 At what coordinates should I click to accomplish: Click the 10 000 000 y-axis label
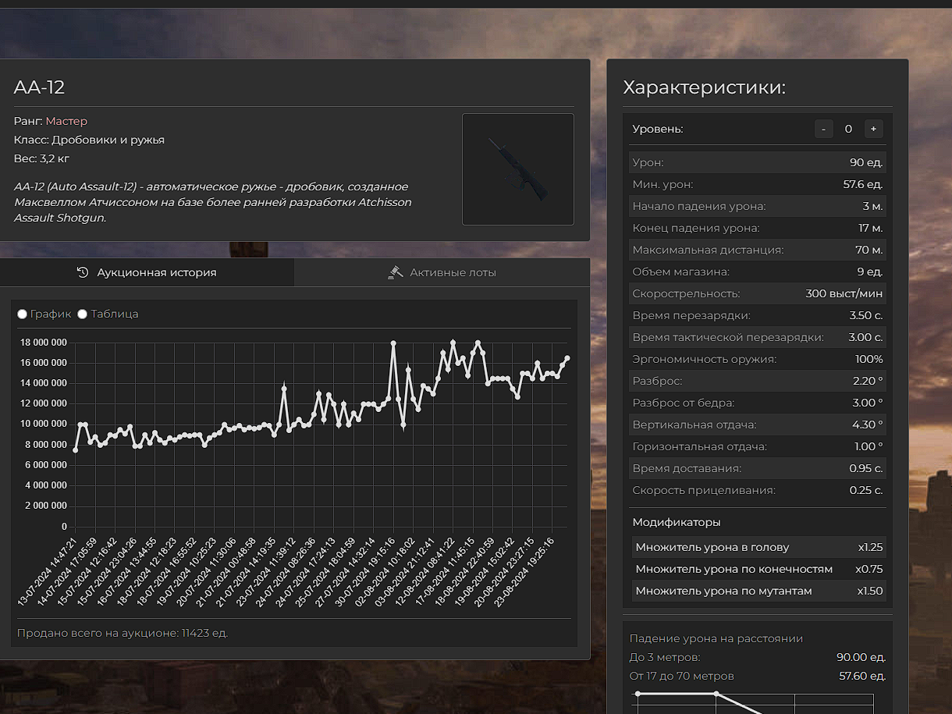42,424
